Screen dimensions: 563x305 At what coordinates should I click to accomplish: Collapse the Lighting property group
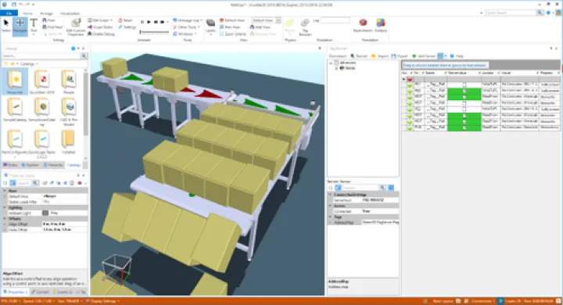click(5, 208)
